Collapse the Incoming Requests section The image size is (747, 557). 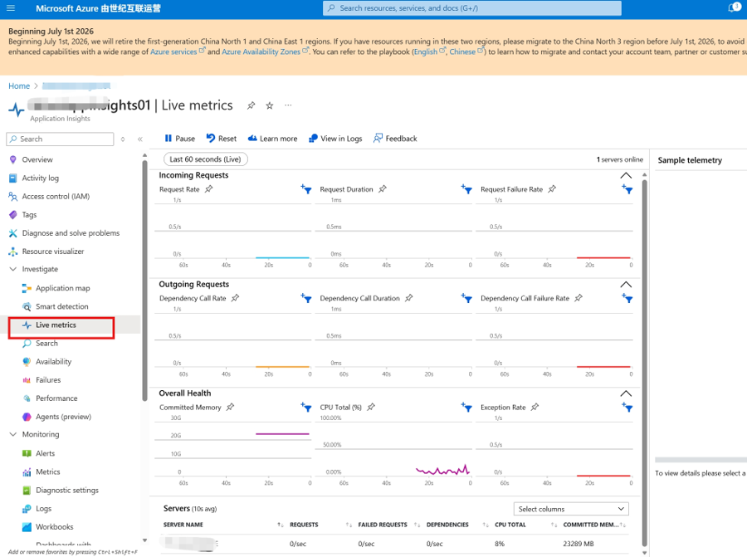(x=626, y=175)
